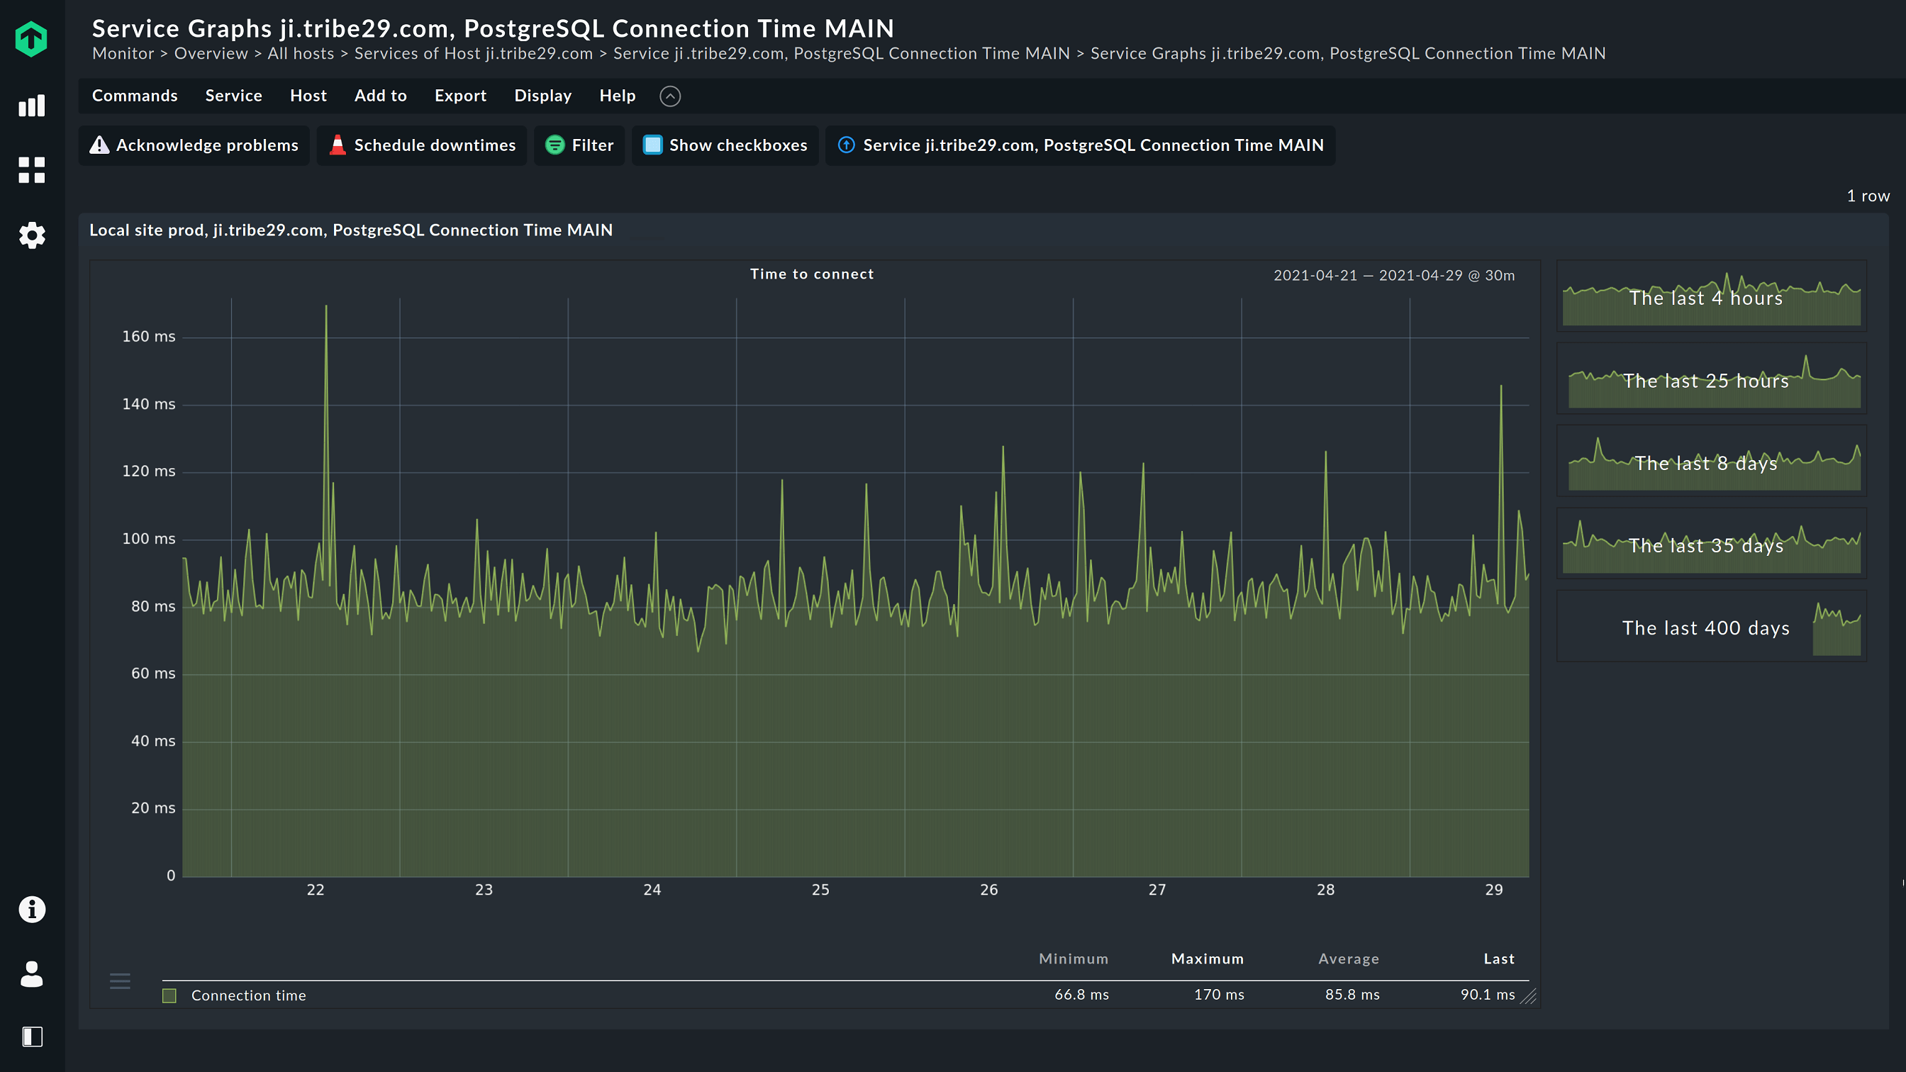Open the Monitor sidebar via bar chart icon
1906x1072 pixels.
pyautogui.click(x=31, y=106)
